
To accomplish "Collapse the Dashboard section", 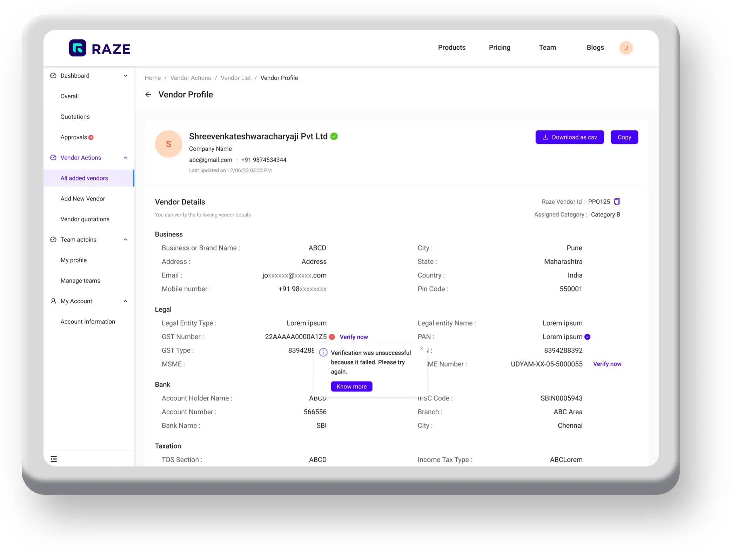I will 125,75.
